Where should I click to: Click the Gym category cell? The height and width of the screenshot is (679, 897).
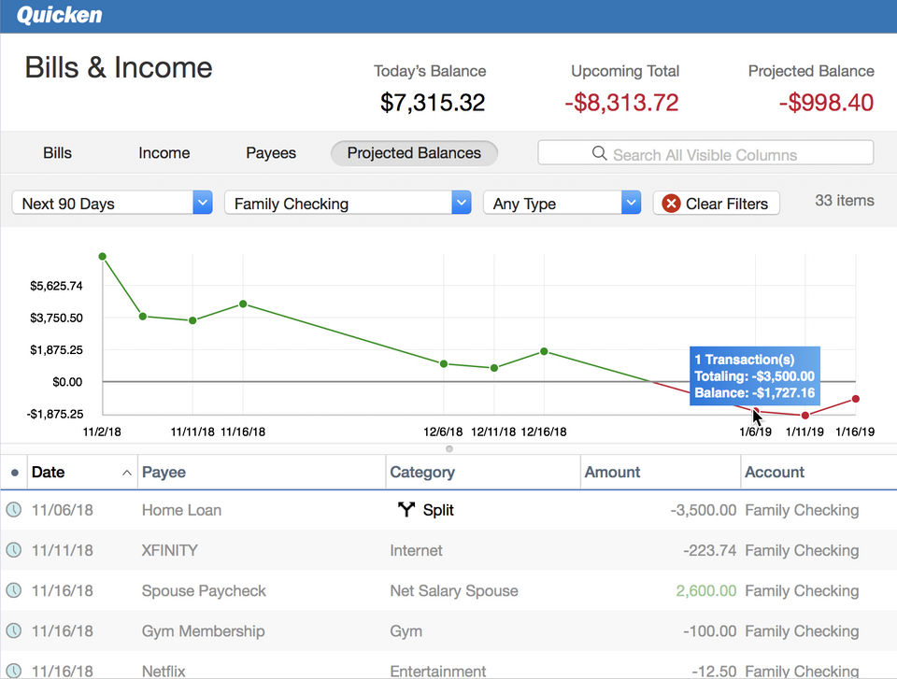[x=406, y=631]
